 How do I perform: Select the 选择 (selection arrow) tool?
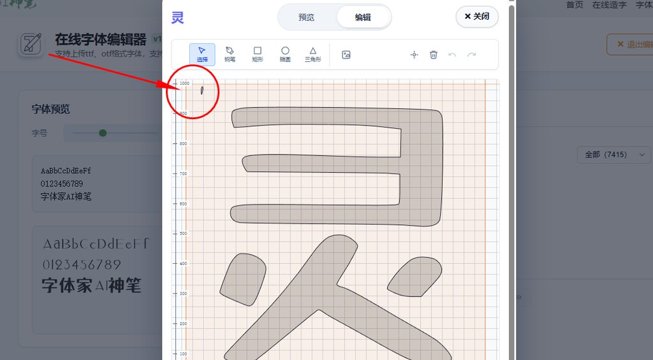point(202,55)
